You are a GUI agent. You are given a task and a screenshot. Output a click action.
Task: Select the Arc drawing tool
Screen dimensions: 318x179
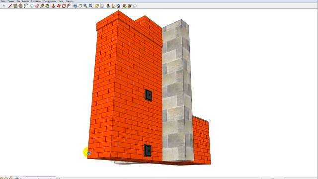click(26, 6)
